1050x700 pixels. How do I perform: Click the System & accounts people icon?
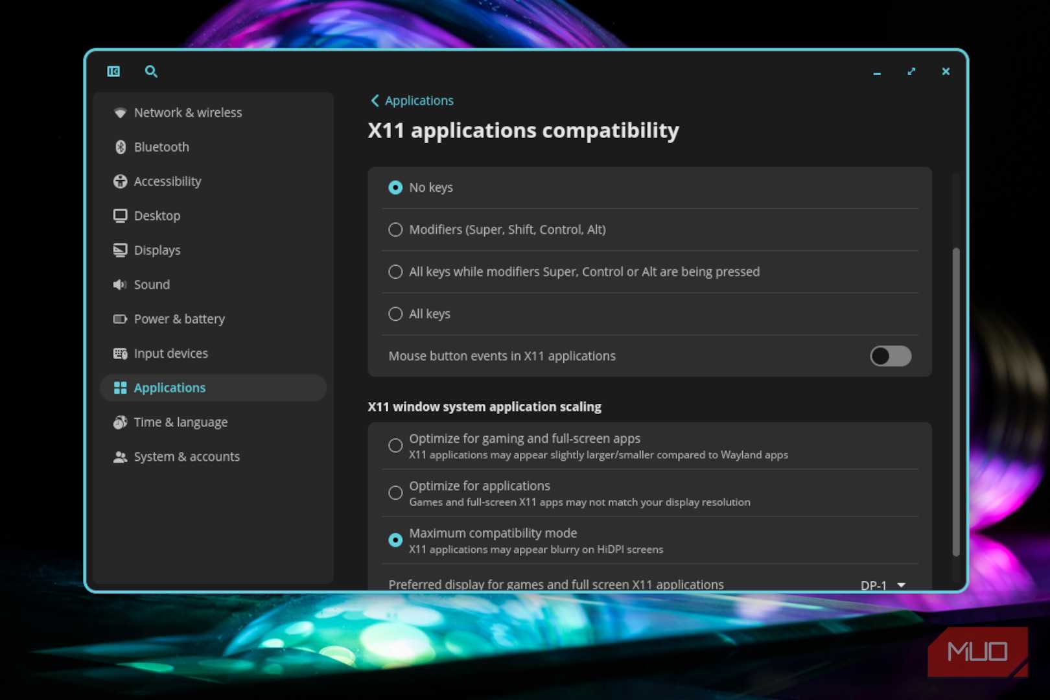click(x=120, y=456)
